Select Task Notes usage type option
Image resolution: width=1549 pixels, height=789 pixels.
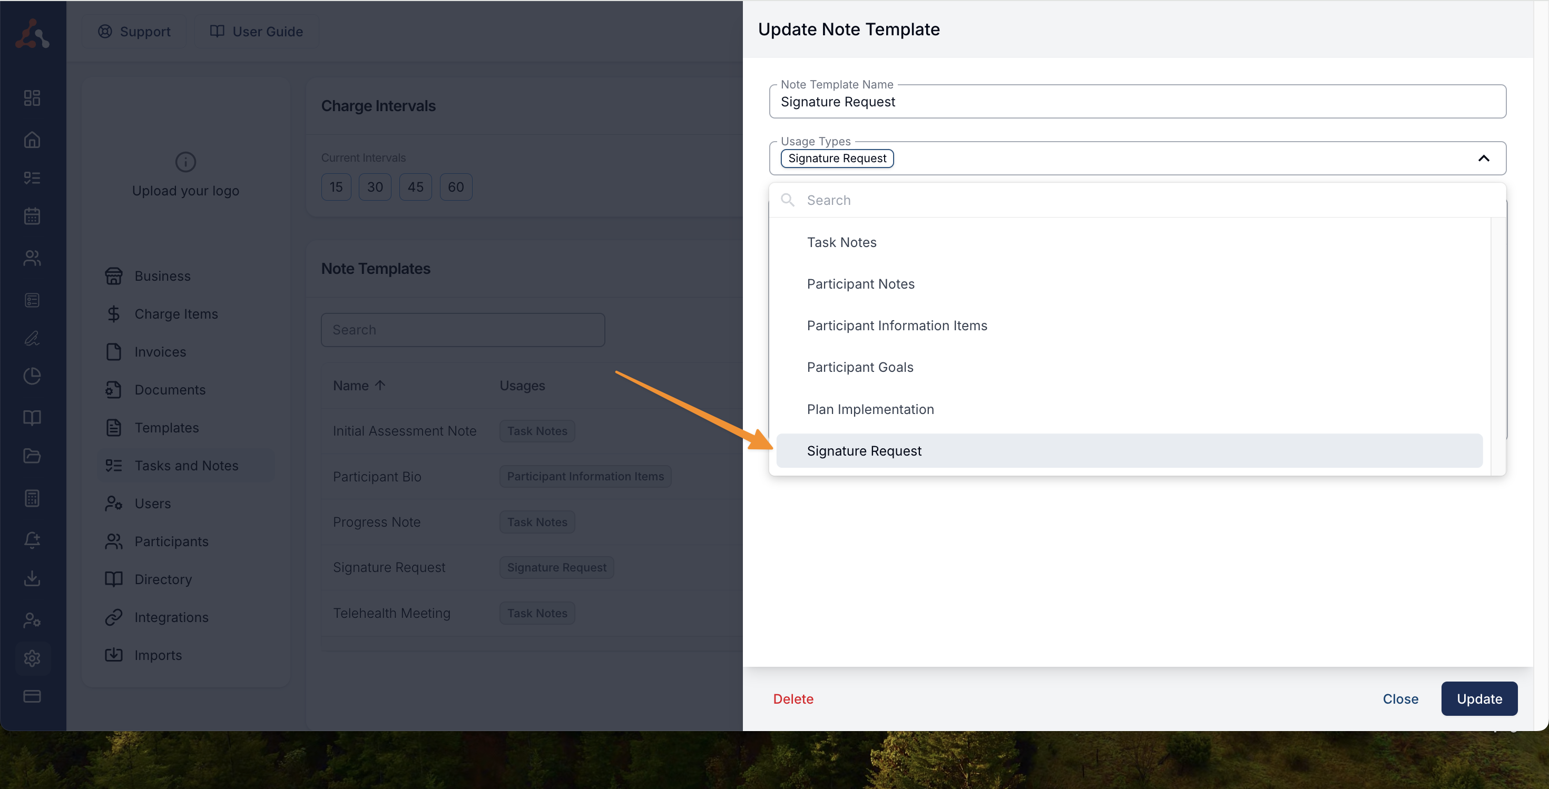tap(841, 242)
